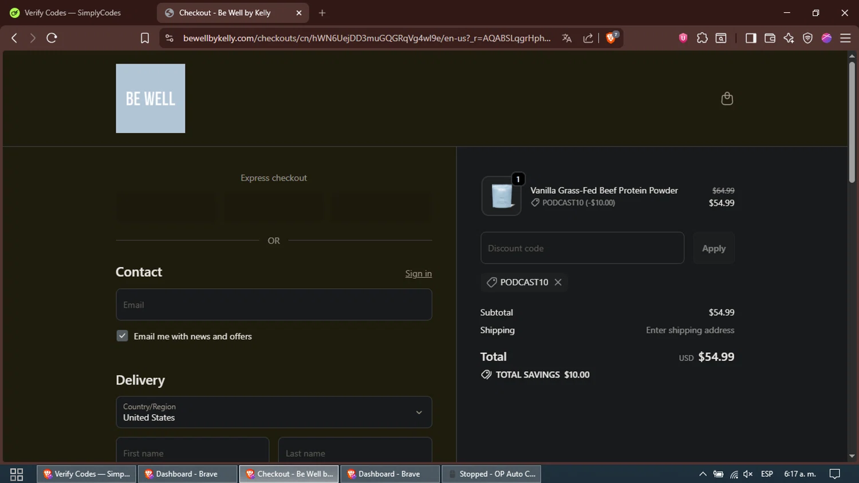Click the ESP language indicator
The height and width of the screenshot is (483, 859).
point(767,474)
